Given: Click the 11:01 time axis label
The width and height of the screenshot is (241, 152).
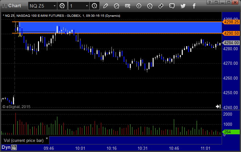Looking at the screenshot, I should [205, 148].
